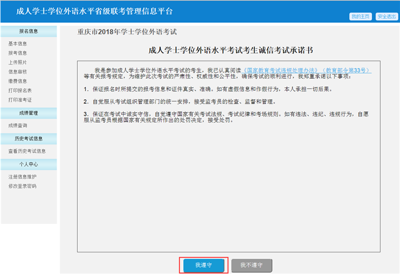This screenshot has width=400, height=274.
Task: Choose 打印报名表 in sidebar
Action: (20, 91)
